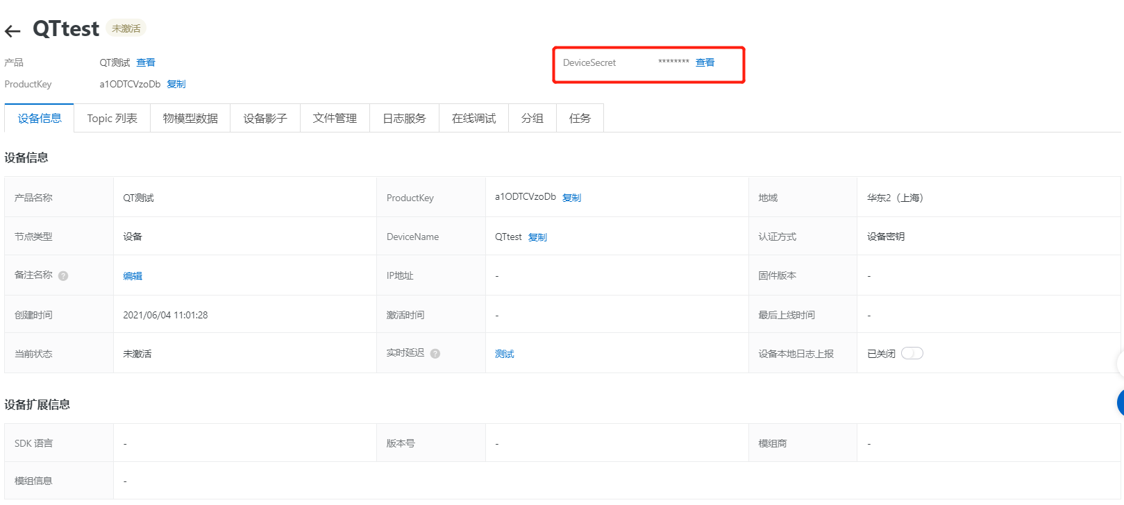Click the QTtest page title

(x=66, y=28)
